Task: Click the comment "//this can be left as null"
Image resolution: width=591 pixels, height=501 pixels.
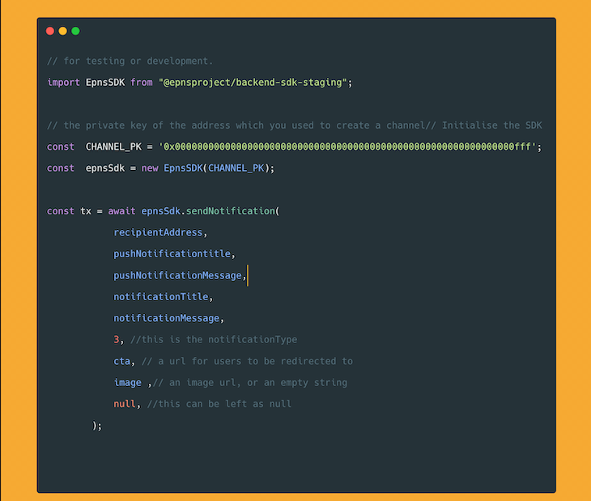Action: pos(219,404)
